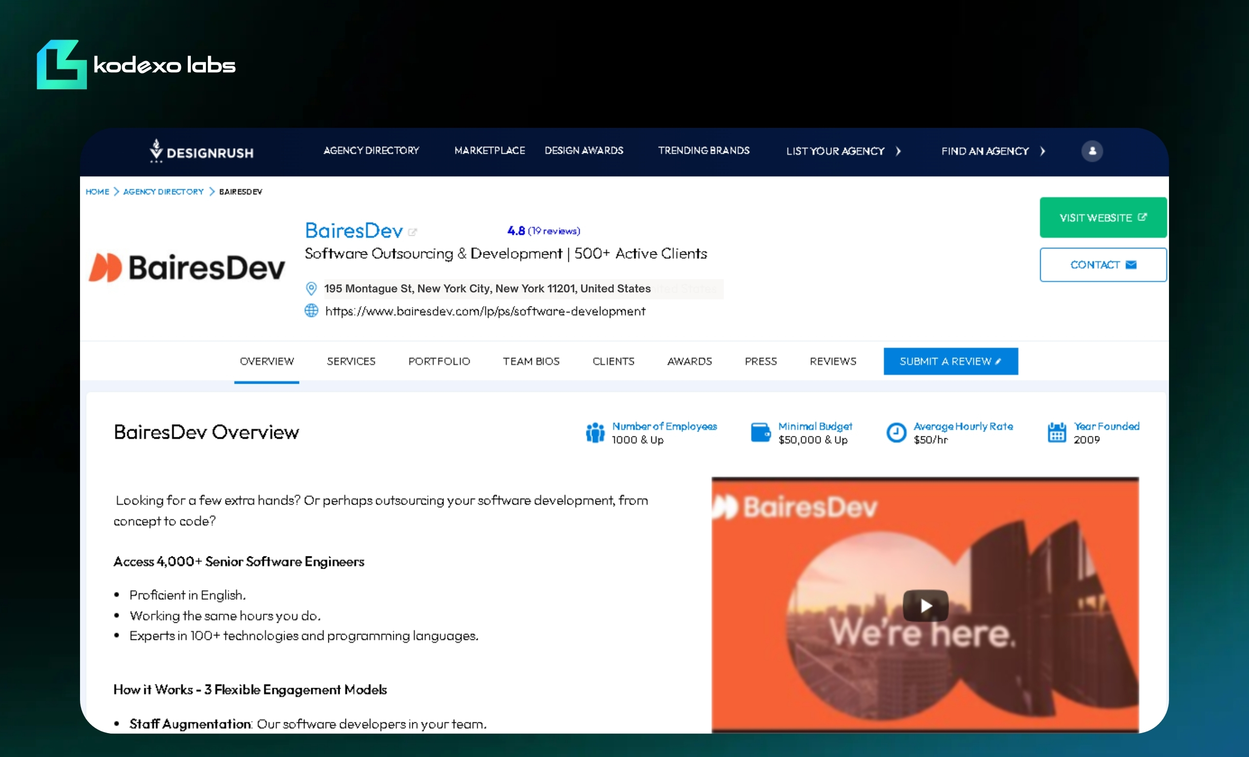Click the globe icon next to website URL
Viewport: 1249px width, 757px height.
(311, 310)
